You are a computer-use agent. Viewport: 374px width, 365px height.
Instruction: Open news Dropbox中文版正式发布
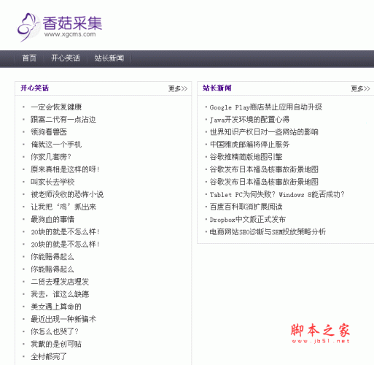tap(248, 220)
